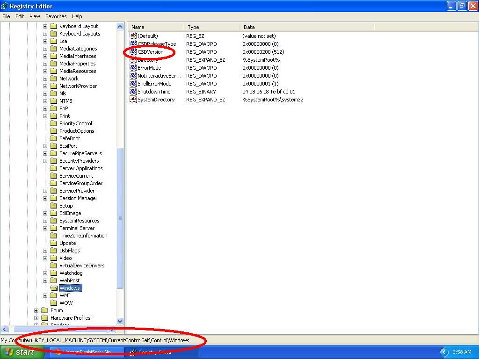Open the Help menu

click(x=77, y=16)
